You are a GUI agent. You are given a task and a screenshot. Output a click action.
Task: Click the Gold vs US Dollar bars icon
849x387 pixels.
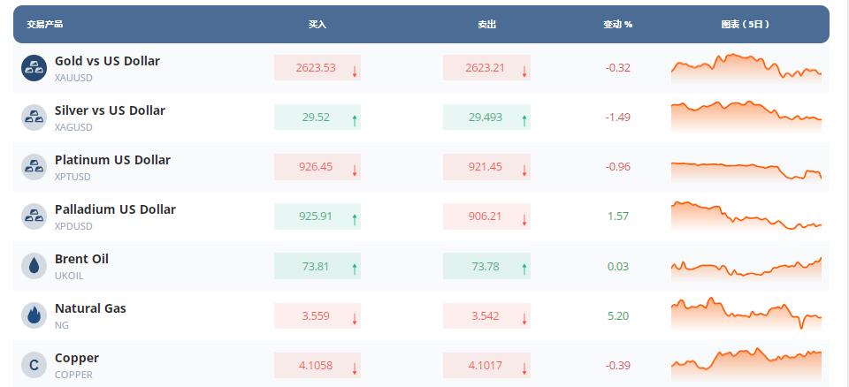click(34, 68)
